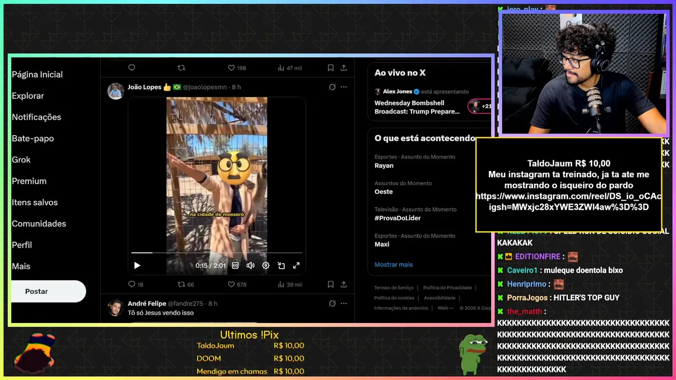676x380 pixels.
Task: Click the +21 listeners badge
Action: point(480,106)
